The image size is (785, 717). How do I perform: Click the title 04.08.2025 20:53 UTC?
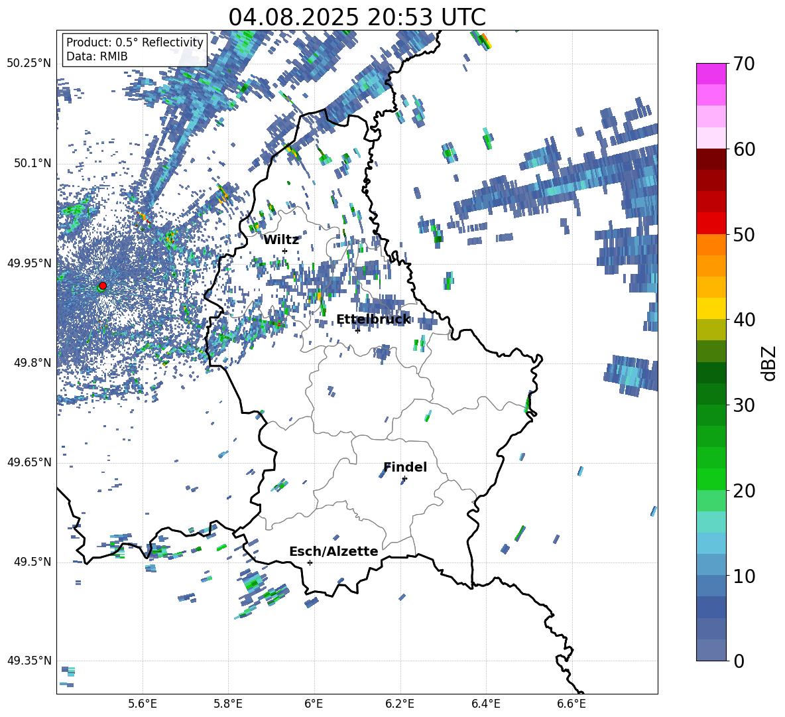357,17
